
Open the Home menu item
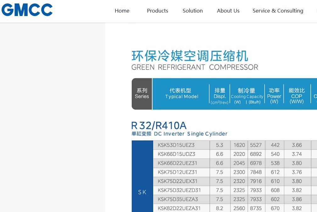tap(122, 11)
